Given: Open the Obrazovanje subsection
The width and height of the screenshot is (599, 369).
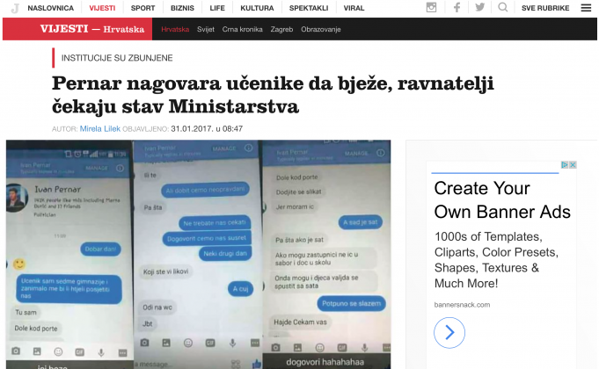Looking at the screenshot, I should click(x=325, y=29).
